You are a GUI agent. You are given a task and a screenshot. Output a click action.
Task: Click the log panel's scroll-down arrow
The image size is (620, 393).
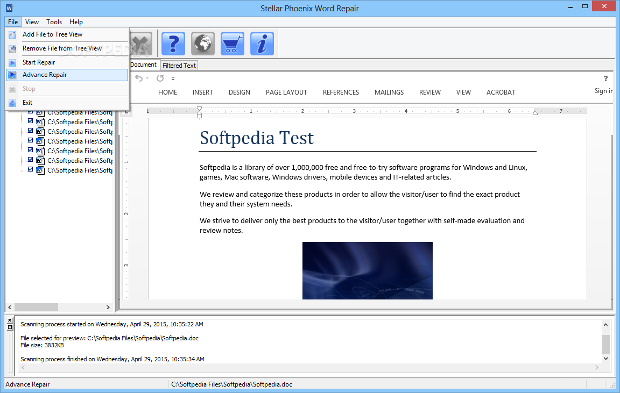(x=605, y=358)
